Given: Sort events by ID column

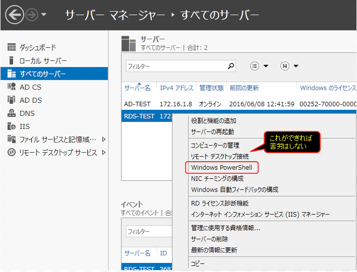Looking at the screenshot, I should click(163, 253).
